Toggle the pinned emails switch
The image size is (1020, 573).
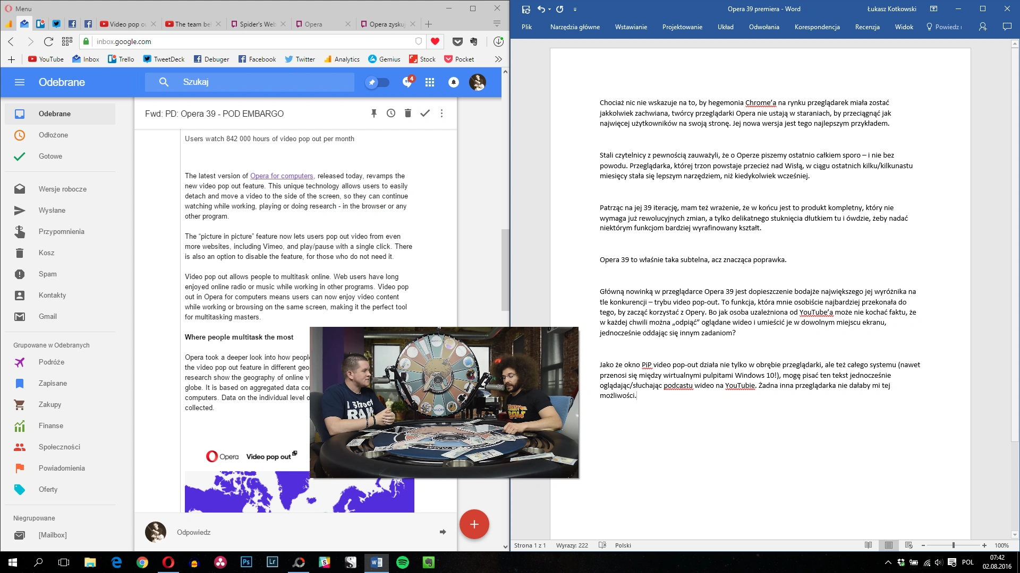(x=378, y=82)
